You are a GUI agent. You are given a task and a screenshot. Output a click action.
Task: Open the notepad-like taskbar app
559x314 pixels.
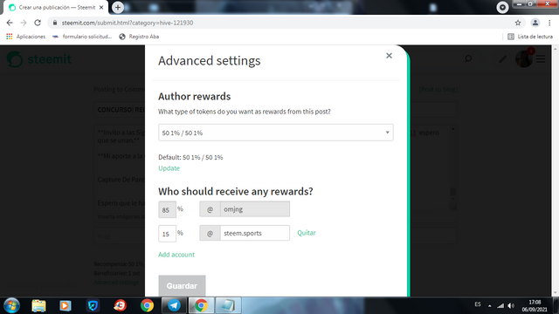pos(228,305)
